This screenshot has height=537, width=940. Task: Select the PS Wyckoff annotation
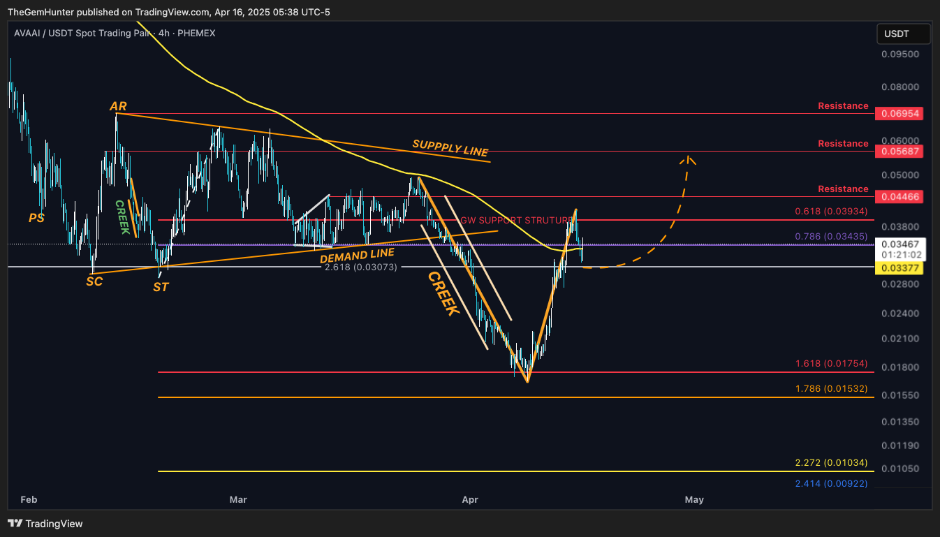pyautogui.click(x=36, y=218)
